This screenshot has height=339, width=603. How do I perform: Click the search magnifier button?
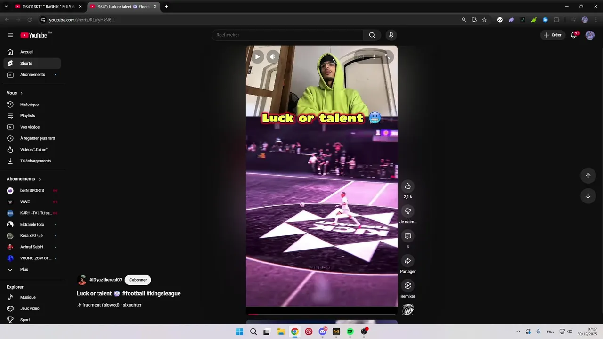coord(372,35)
